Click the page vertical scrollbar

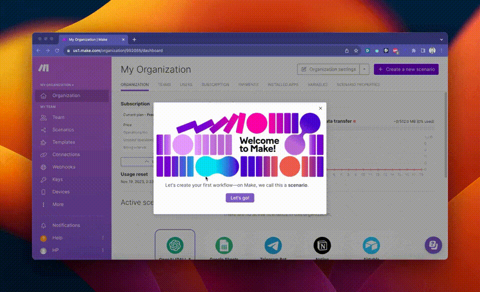tap(445, 134)
